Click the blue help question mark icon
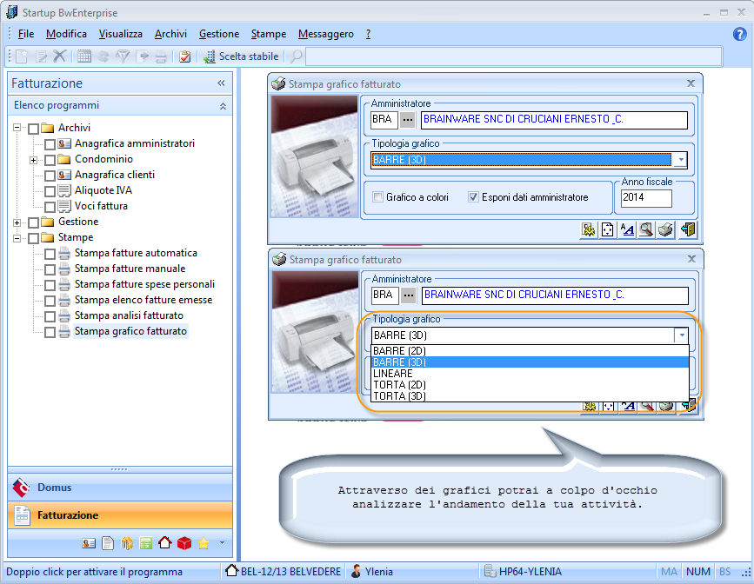 (x=740, y=34)
